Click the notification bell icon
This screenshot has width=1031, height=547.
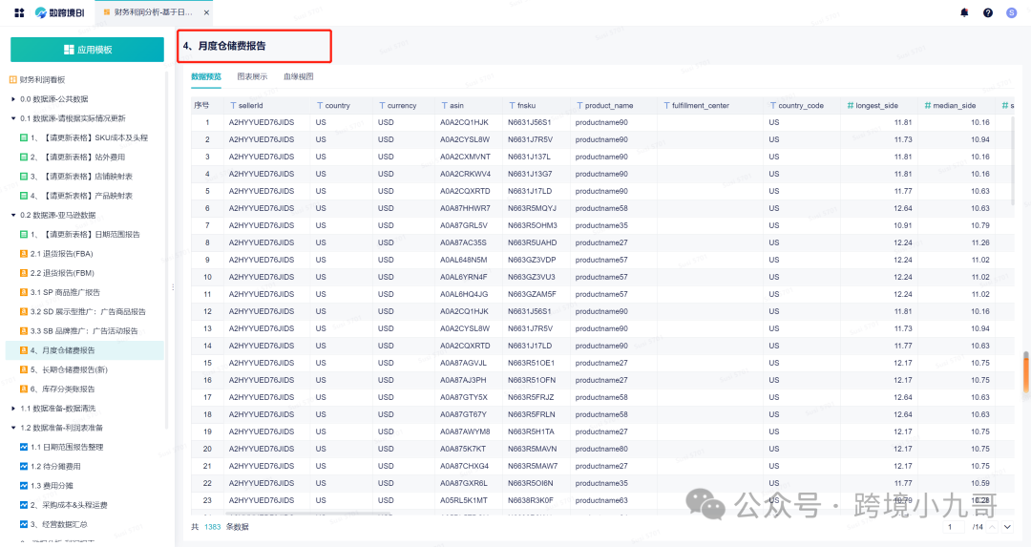[964, 12]
